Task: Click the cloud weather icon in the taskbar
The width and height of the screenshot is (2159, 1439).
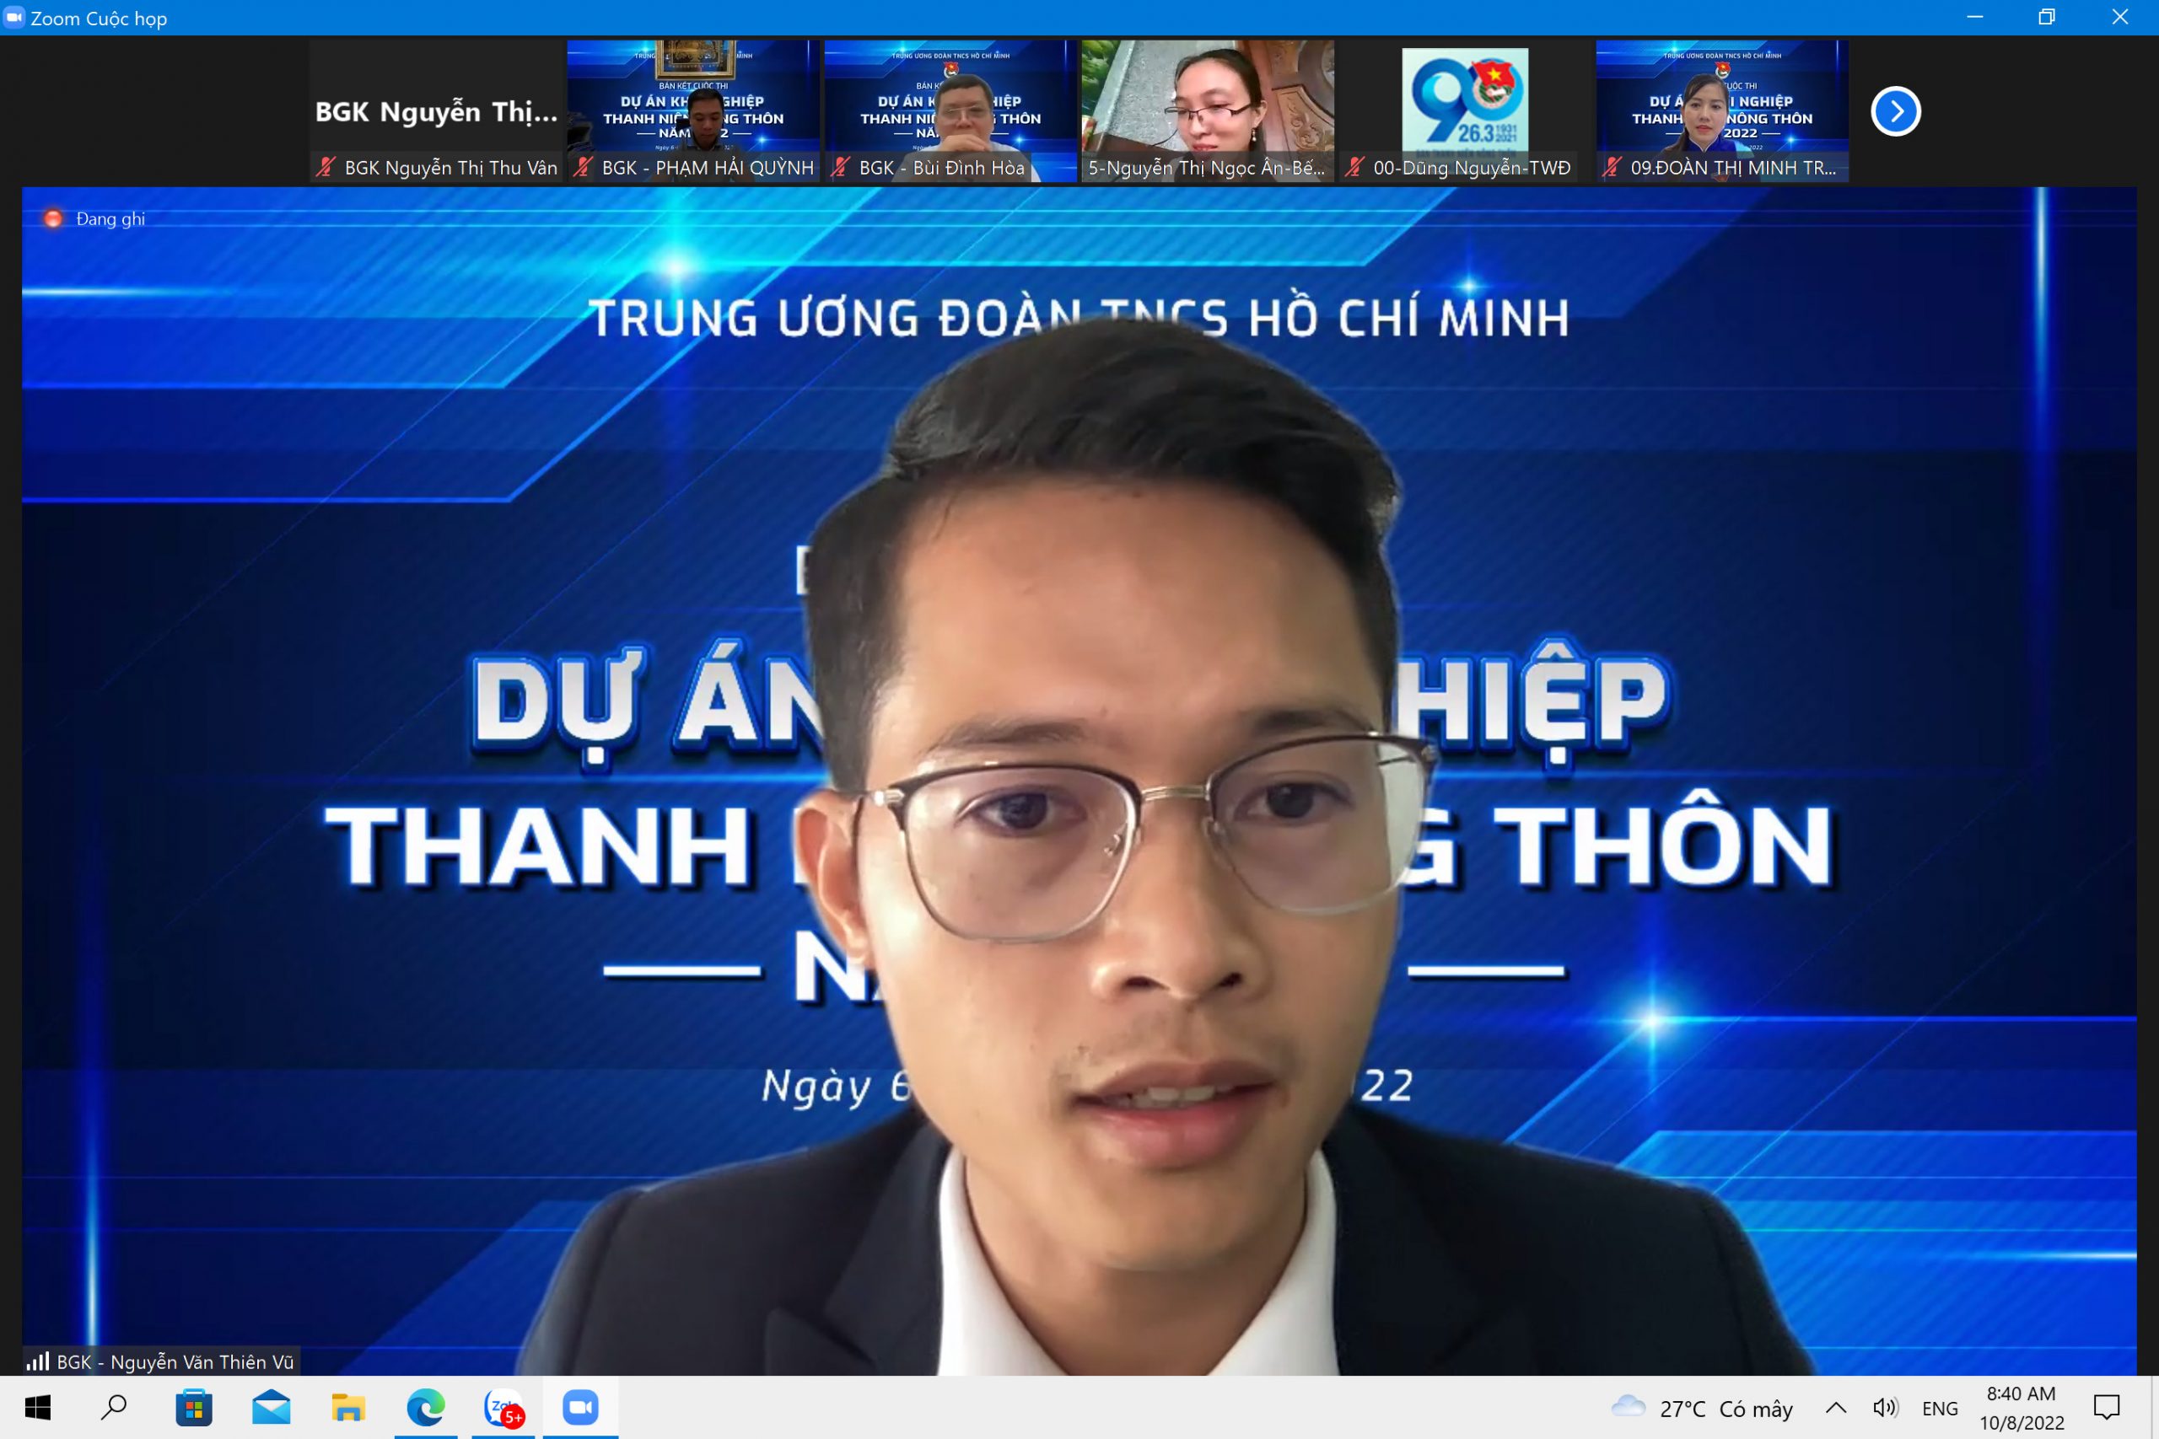Action: [1628, 1407]
